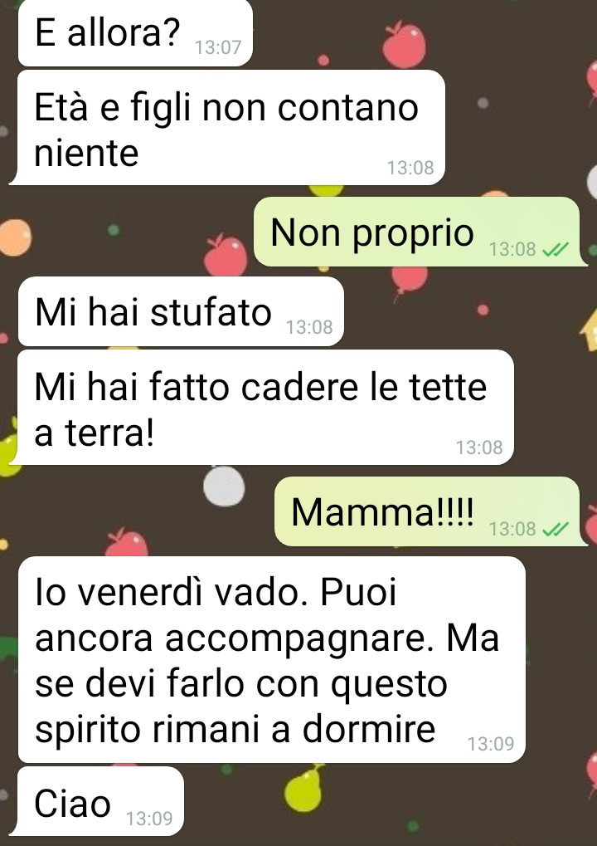This screenshot has width=597, height=846.
Task: Click the orange fruit decoration at the left edge
Action: 15,237
